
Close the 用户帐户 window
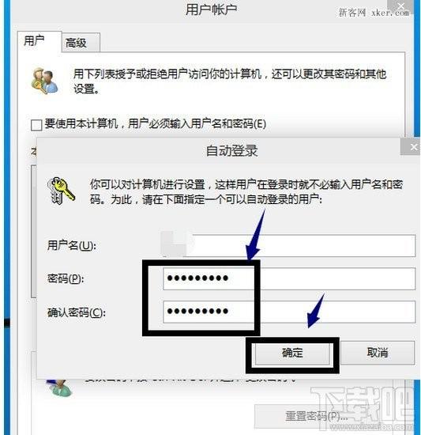[400, 6]
